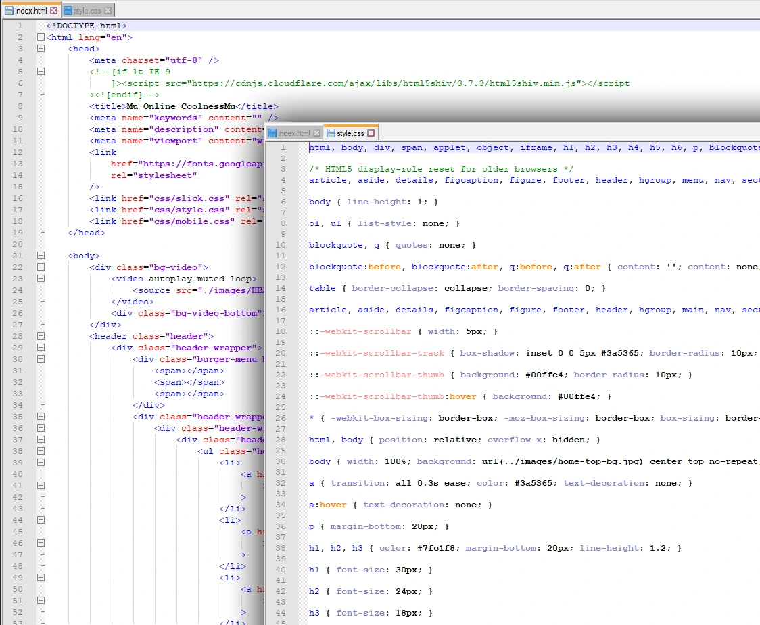This screenshot has width=760, height=625.
Task: Click the html5shiv cdnjs script URL
Action: tap(384, 83)
